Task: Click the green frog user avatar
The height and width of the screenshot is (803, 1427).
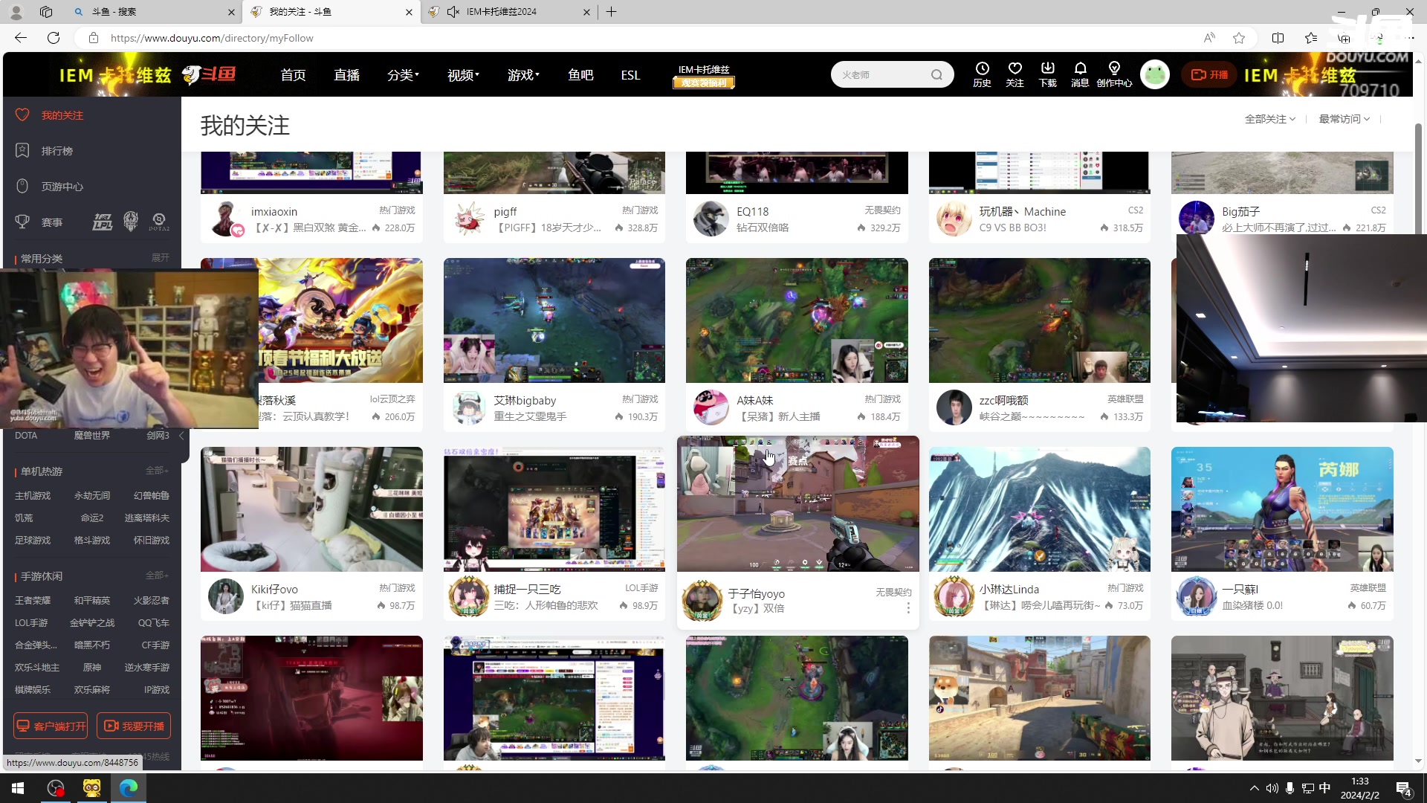Action: click(x=1154, y=74)
